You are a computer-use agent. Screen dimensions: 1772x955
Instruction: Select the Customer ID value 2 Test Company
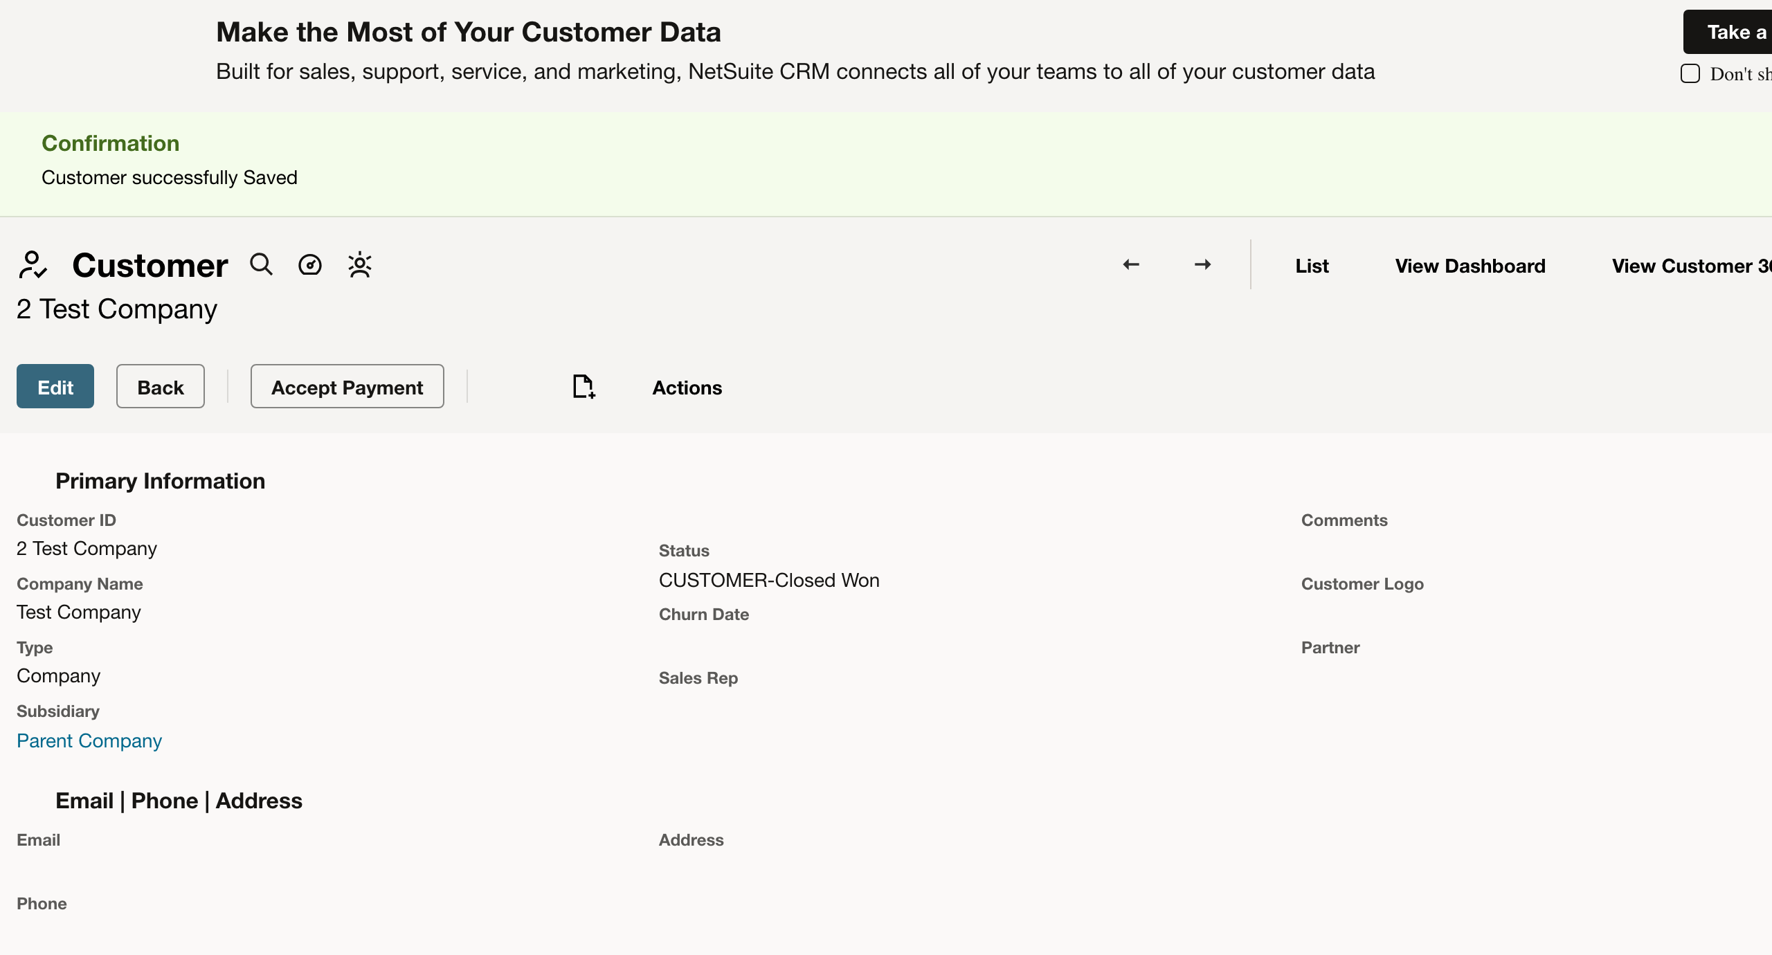tap(87, 548)
